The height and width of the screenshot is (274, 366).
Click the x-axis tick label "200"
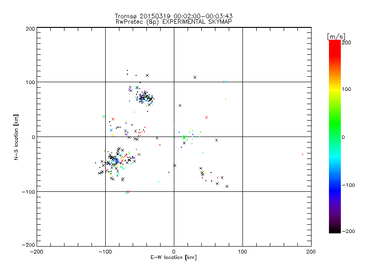tap(311, 252)
